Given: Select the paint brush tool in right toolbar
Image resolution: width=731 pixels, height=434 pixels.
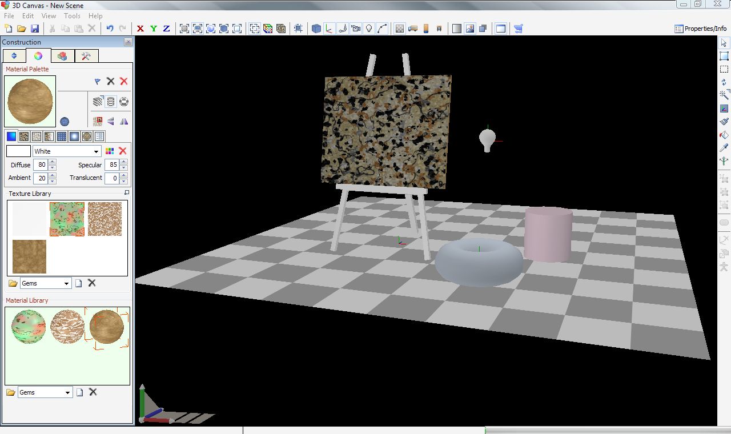Looking at the screenshot, I should [x=724, y=122].
